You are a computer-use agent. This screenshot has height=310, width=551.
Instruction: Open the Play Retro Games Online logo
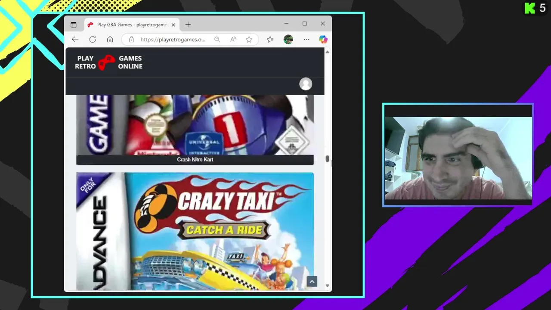(x=108, y=62)
